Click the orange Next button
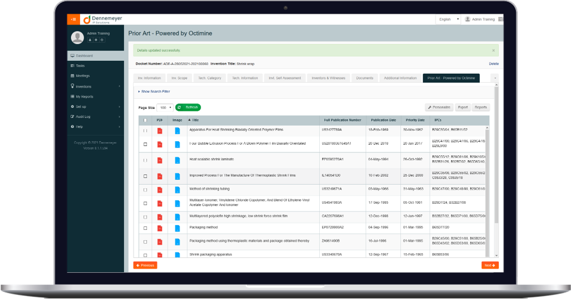The image size is (571, 299). [490, 266]
